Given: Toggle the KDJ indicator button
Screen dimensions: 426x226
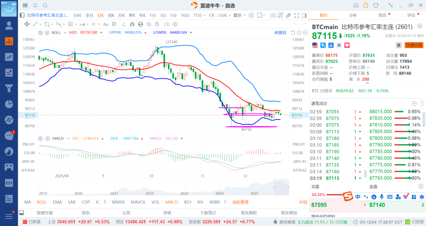Looking at the screenshot, I should 188,202.
